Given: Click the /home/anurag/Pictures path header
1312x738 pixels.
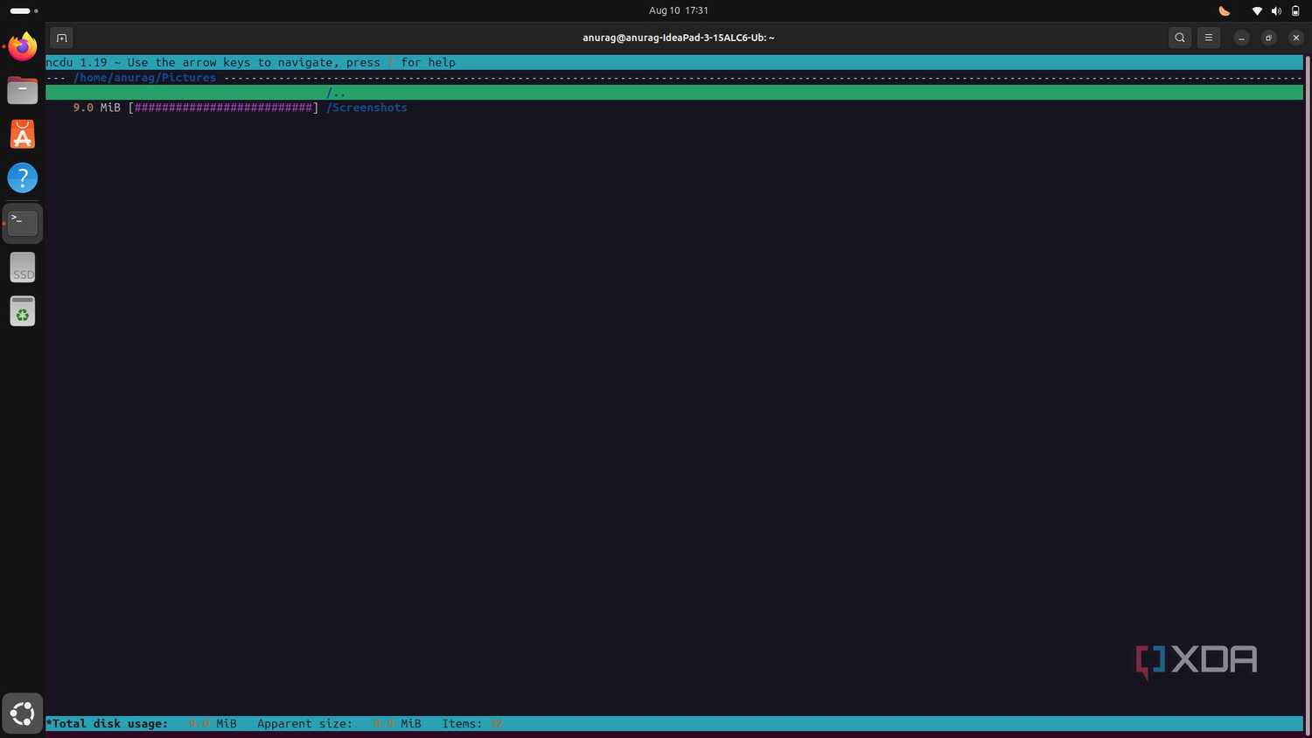Looking at the screenshot, I should (x=144, y=78).
